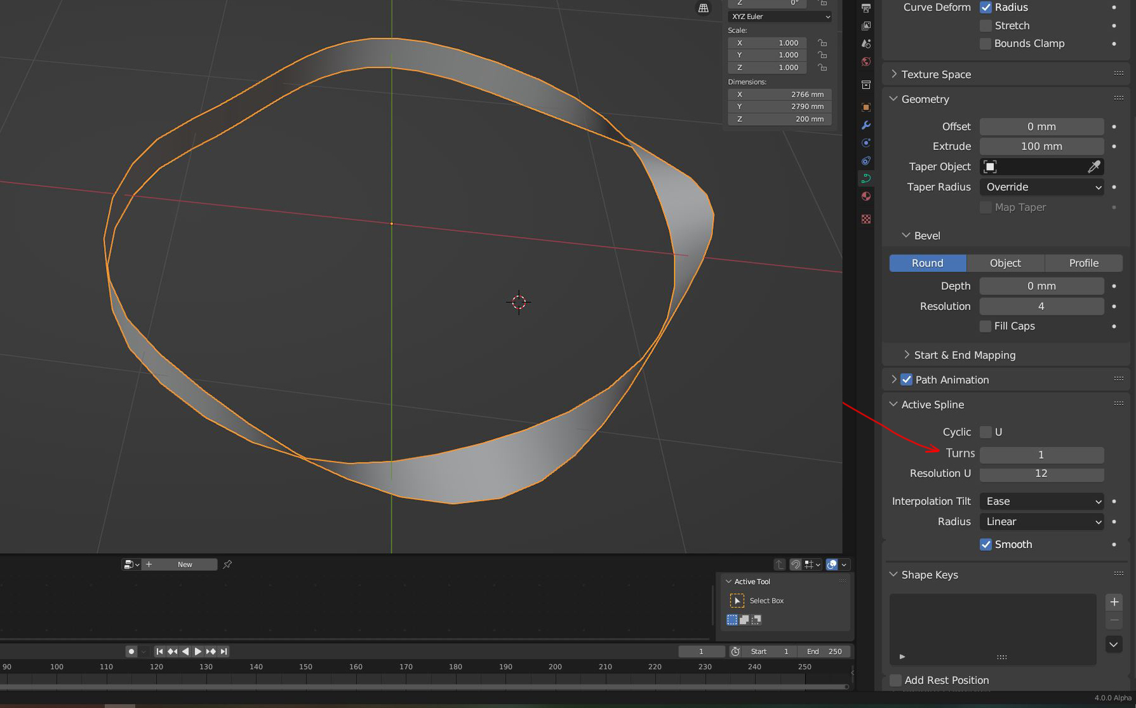1136x708 pixels.
Task: Open the Interpolation Tilt Ease dropdown
Action: (x=1041, y=501)
